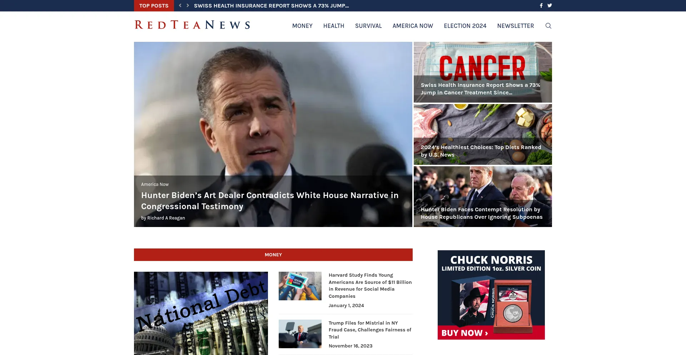This screenshot has width=686, height=355.
Task: Click the Red Tea News logo
Action: [x=192, y=25]
